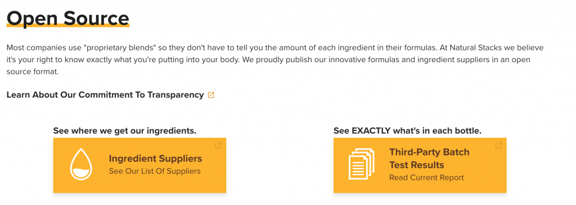Viewport: 576px width, 205px height.
Task: Open Learn About Our Commitment To Transparency
Action: tap(105, 95)
